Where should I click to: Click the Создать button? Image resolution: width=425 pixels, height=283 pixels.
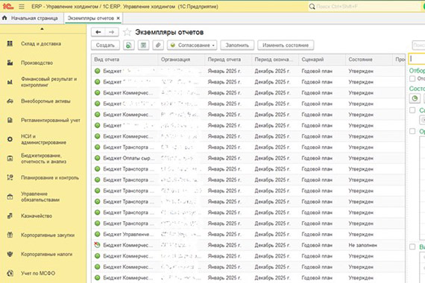coord(105,45)
